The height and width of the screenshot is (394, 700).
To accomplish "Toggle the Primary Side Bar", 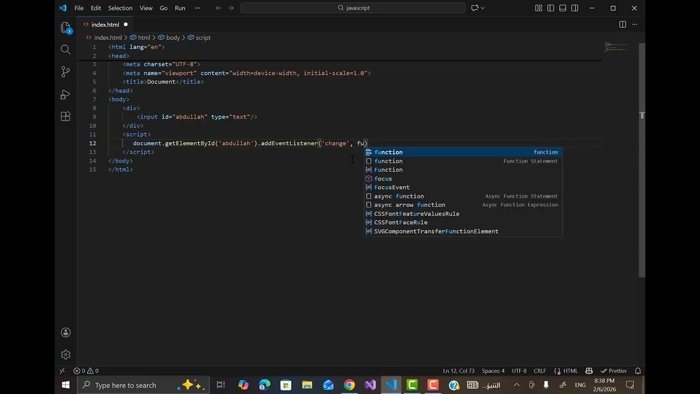I will coord(551,8).
